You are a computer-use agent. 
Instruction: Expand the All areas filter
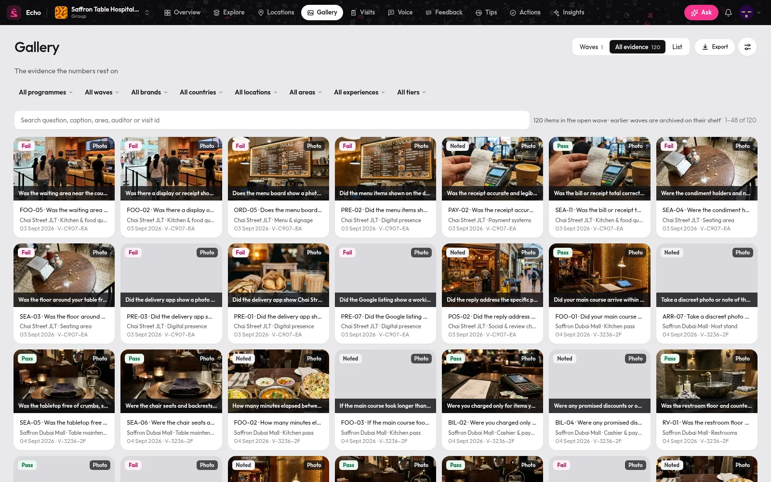[x=306, y=92]
